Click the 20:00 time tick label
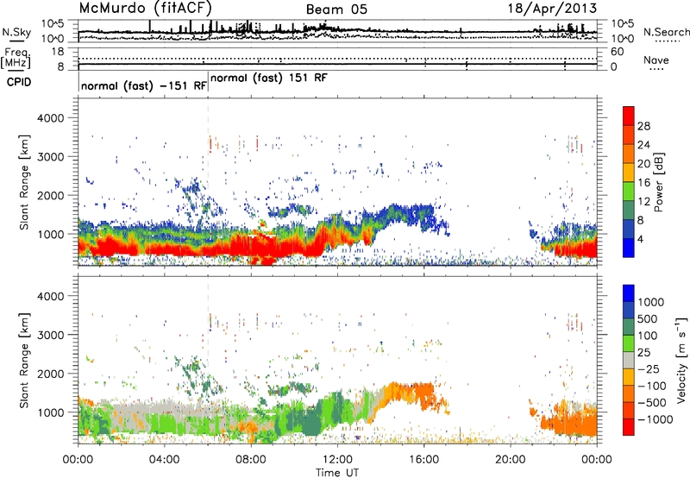This screenshot has width=690, height=478. [511, 460]
